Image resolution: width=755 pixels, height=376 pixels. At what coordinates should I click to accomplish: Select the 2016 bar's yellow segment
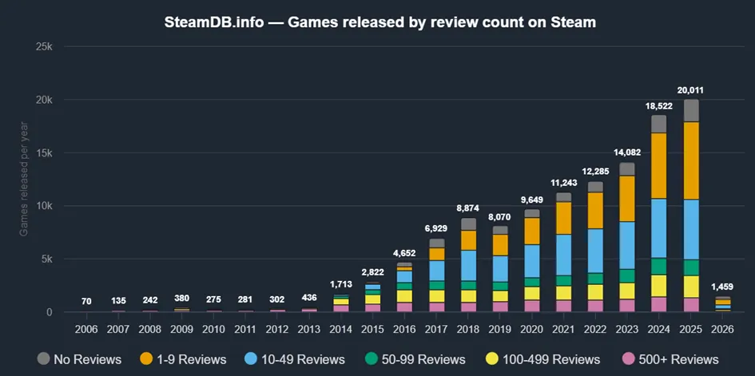pyautogui.click(x=405, y=296)
